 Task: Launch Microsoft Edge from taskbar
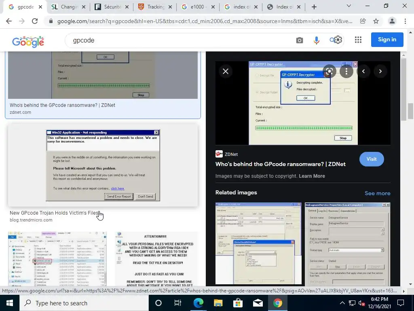click(198, 303)
